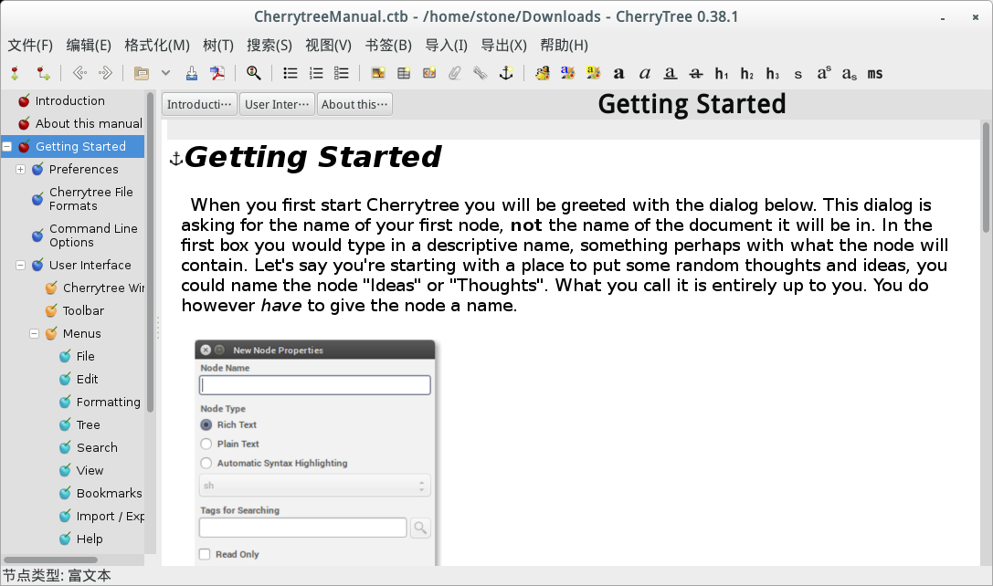Open the 帮助(H) menu
The image size is (993, 586).
(x=564, y=45)
